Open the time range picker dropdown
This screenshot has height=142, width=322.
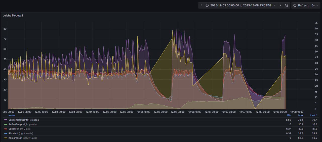[x=240, y=5]
